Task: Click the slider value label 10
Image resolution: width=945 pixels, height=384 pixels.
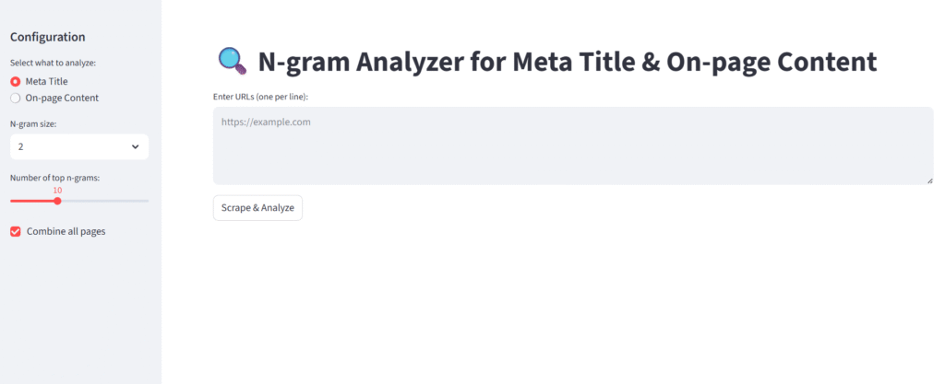Action: (x=57, y=190)
